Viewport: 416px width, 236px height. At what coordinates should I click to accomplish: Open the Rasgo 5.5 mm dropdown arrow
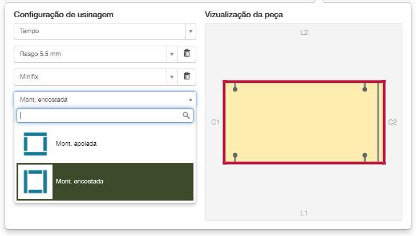coord(171,54)
